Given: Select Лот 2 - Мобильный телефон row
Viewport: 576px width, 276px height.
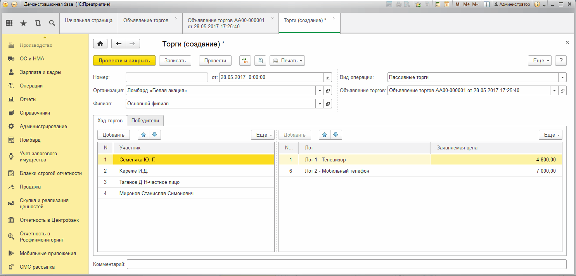Looking at the screenshot, I should click(420, 171).
